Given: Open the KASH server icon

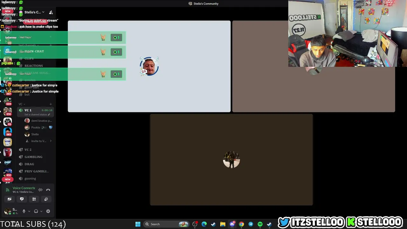Looking at the screenshot, I should click(x=8, y=162).
